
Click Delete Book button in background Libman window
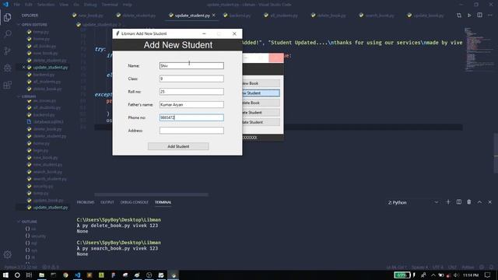pos(261,103)
